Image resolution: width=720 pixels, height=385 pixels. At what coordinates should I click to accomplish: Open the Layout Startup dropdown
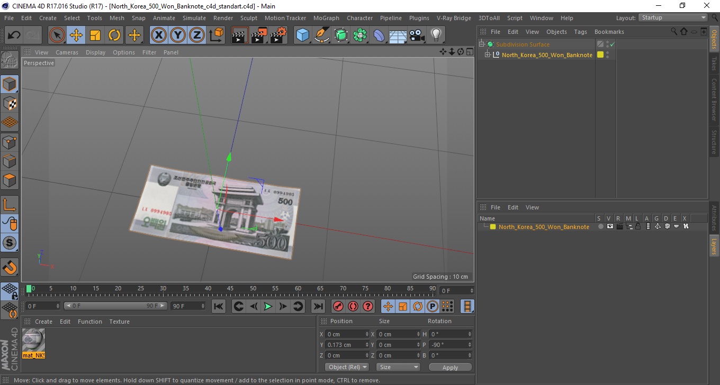coord(673,17)
